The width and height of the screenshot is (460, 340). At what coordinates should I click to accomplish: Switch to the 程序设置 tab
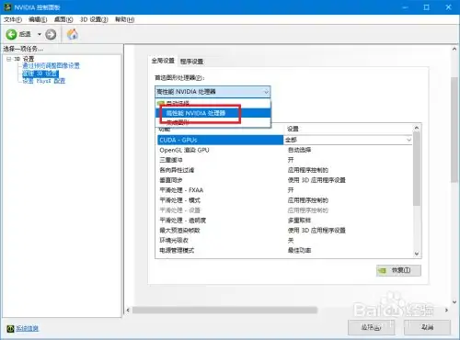click(x=191, y=62)
